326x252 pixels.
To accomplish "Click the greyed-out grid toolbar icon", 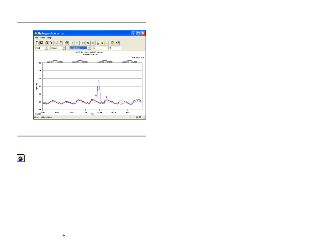I will point(83,43).
